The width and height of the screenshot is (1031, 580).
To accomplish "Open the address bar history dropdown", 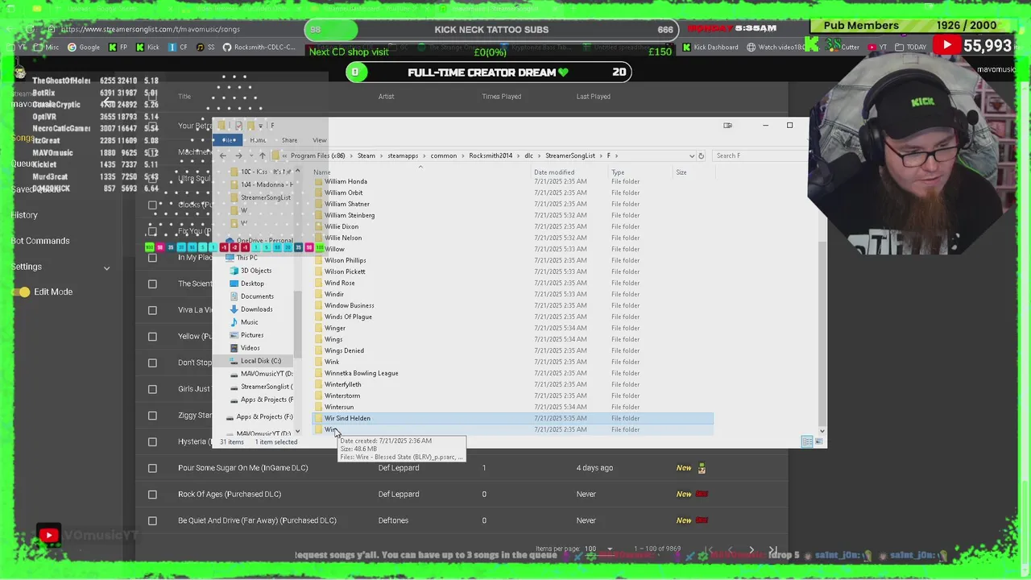I will coord(691,155).
